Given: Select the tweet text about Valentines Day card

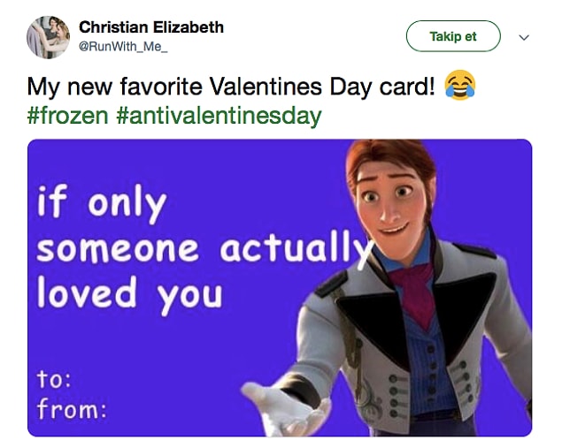Looking at the screenshot, I should tap(231, 87).
